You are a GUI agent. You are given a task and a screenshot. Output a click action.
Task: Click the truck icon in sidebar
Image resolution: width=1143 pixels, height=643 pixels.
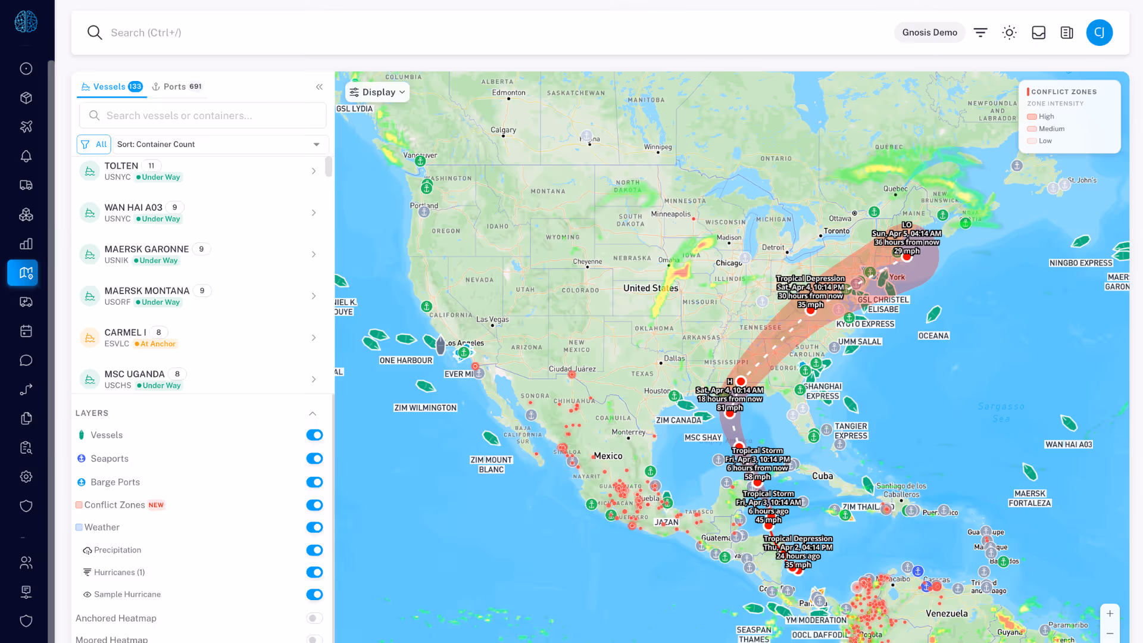[x=26, y=185]
